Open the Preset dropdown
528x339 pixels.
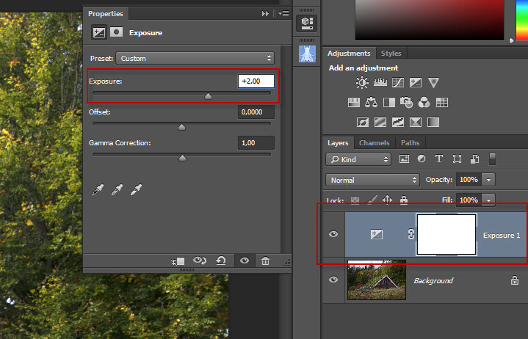195,58
